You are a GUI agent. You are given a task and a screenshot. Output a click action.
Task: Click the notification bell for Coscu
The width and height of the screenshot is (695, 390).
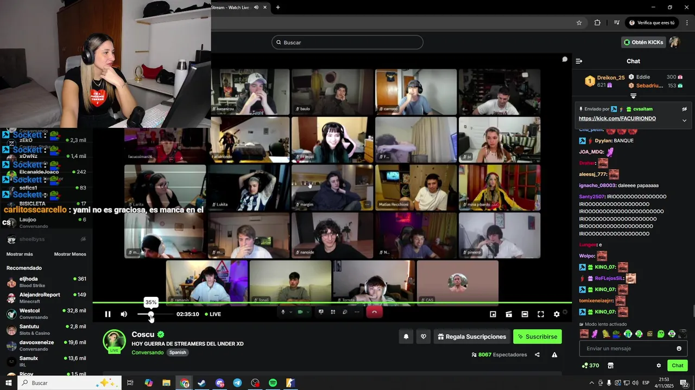(x=406, y=337)
